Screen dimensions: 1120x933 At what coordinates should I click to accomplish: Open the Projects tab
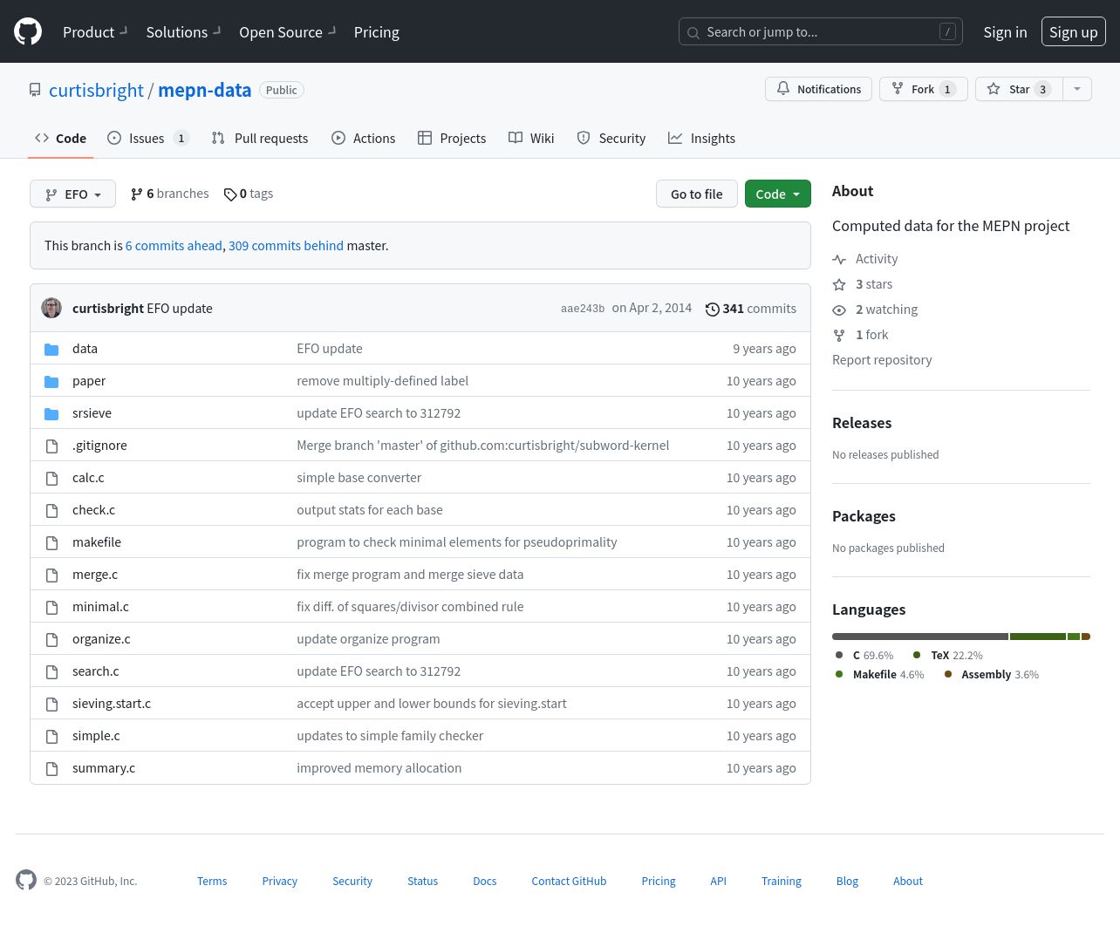point(452,138)
